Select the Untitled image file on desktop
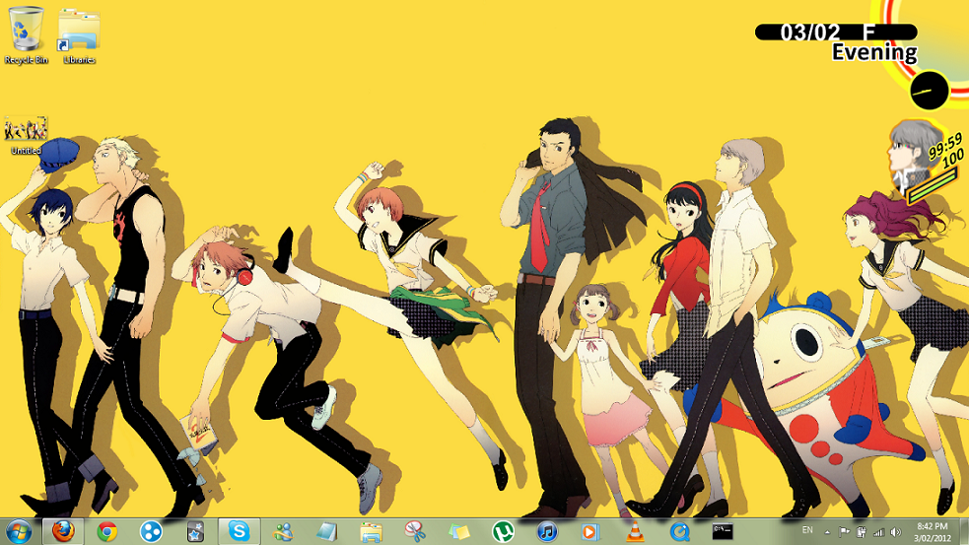969x545 pixels. (26, 136)
